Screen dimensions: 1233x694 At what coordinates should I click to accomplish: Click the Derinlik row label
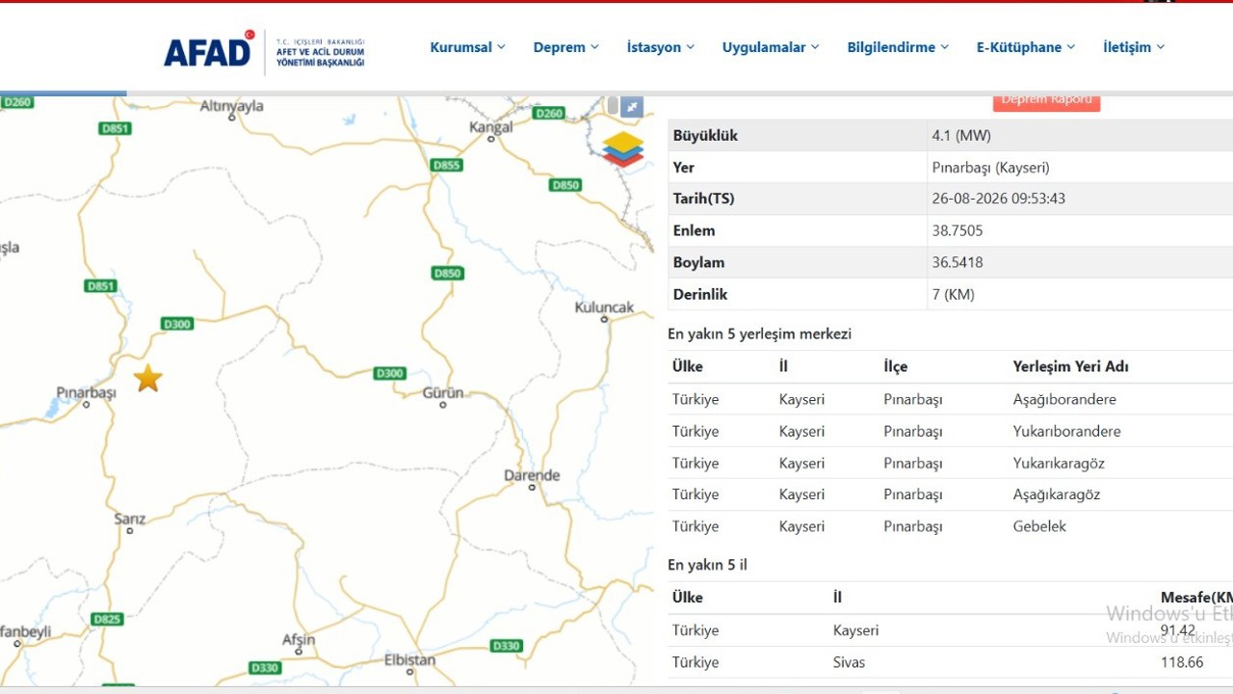pos(700,295)
